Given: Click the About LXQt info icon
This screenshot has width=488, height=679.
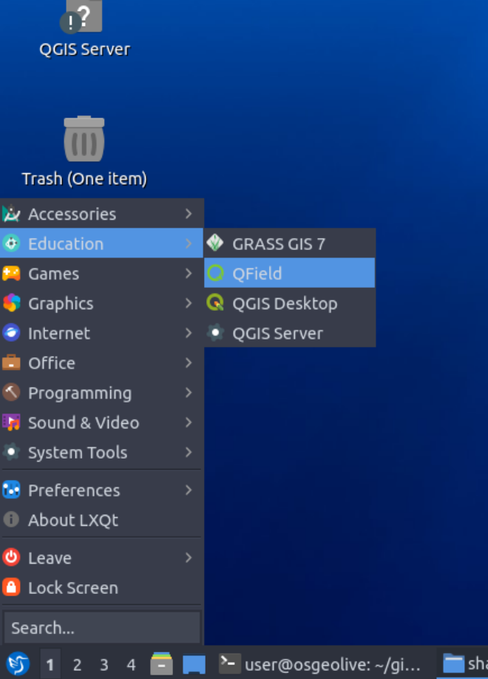Looking at the screenshot, I should tap(11, 520).
